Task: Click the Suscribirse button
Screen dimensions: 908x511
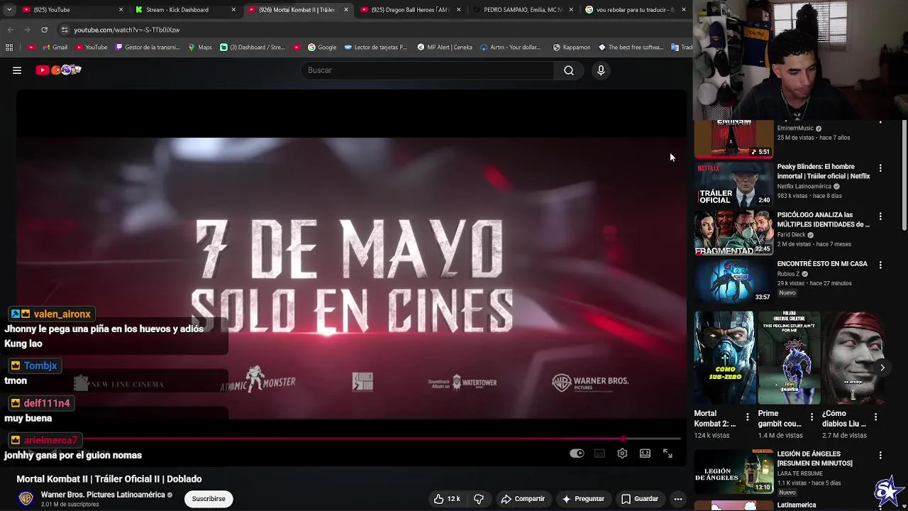Action: [x=209, y=499]
